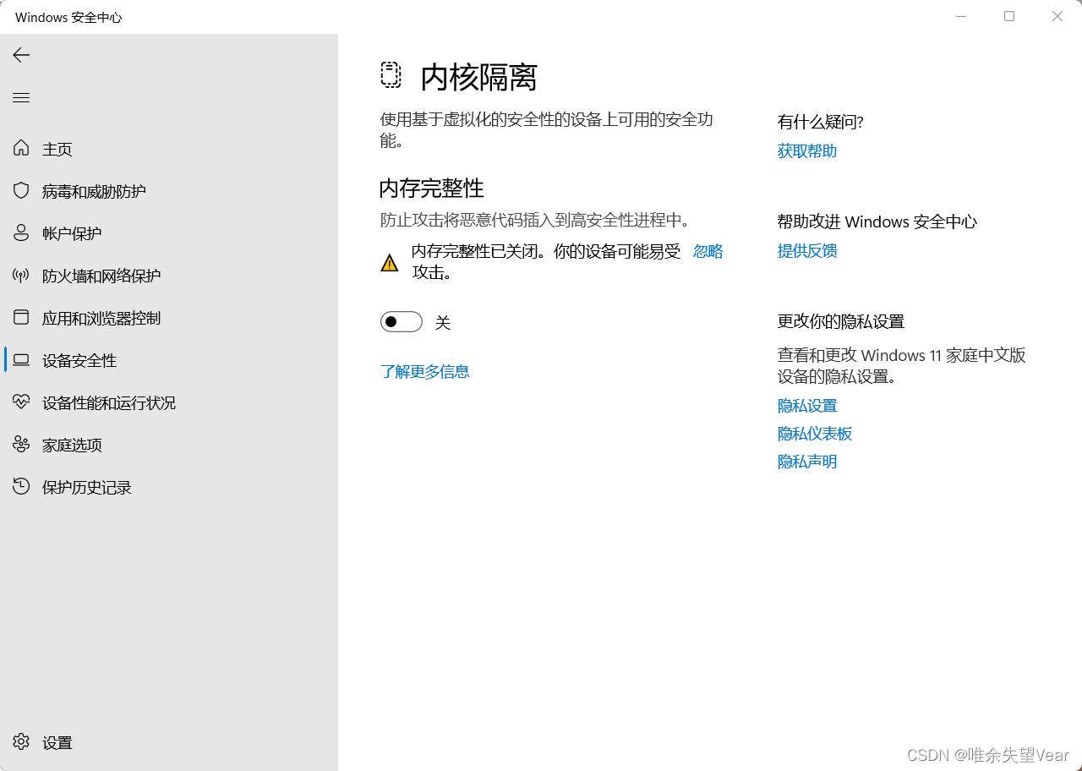Open the hamburger navigation menu
This screenshot has width=1082, height=771.
pyautogui.click(x=21, y=98)
